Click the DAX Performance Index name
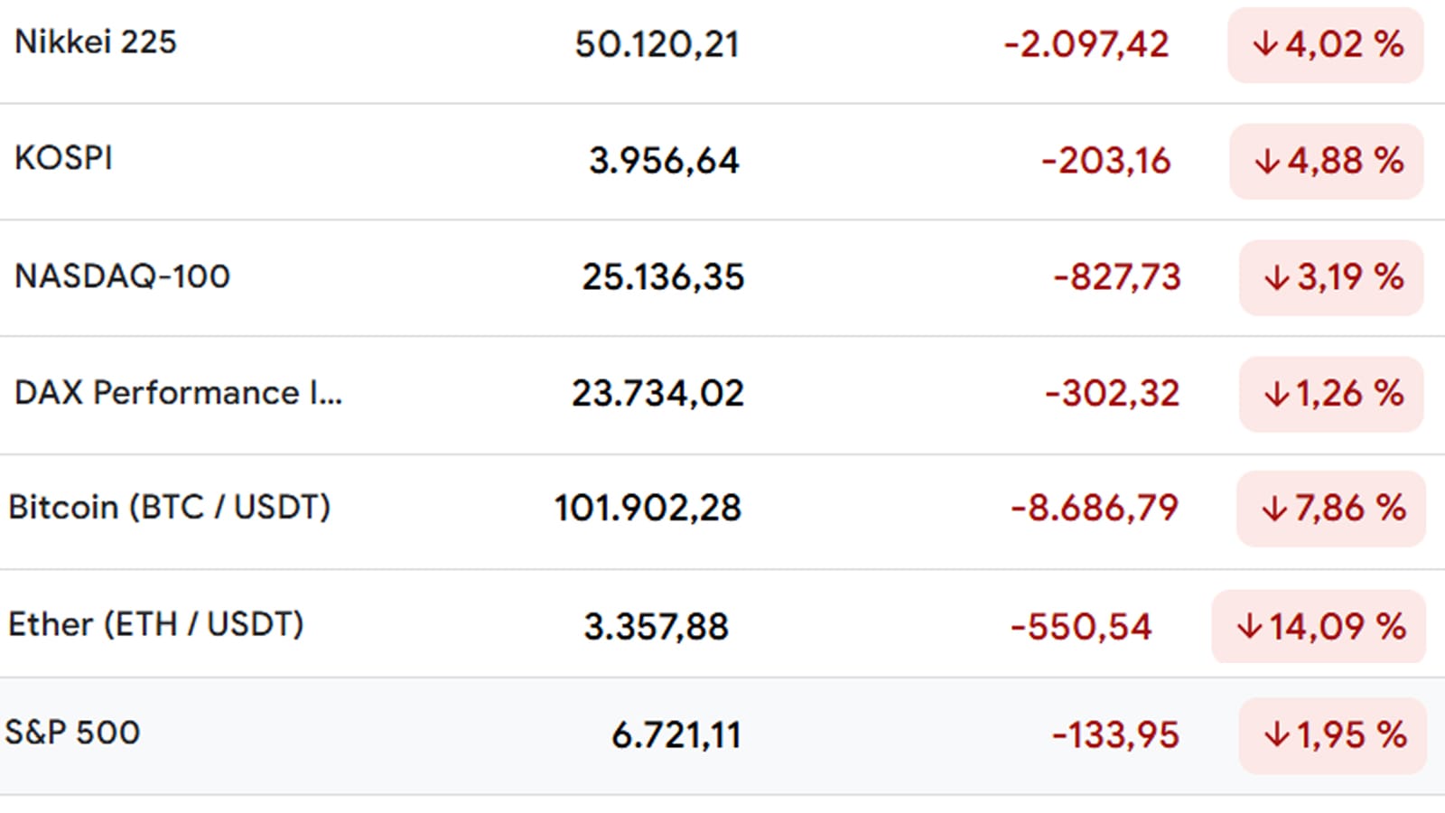 (178, 393)
